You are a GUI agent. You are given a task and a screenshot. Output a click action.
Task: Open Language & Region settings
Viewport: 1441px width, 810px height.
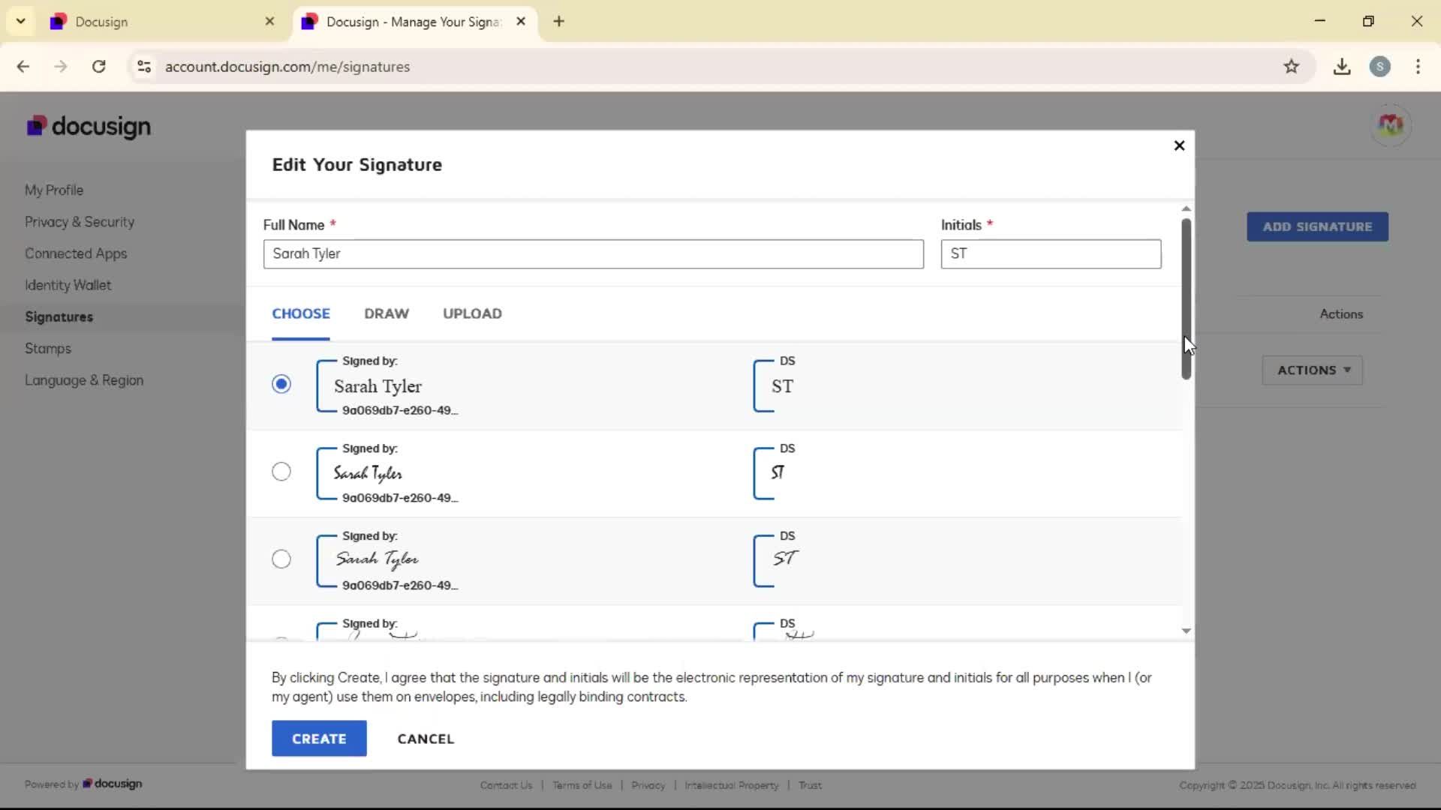click(x=84, y=380)
